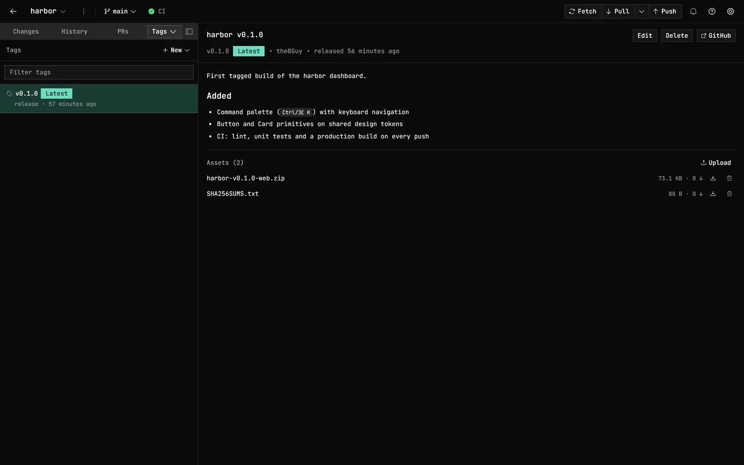Viewport: 744px width, 465px height.
Task: Download harbor-v0.1.0-web.zip
Action: tap(713, 178)
